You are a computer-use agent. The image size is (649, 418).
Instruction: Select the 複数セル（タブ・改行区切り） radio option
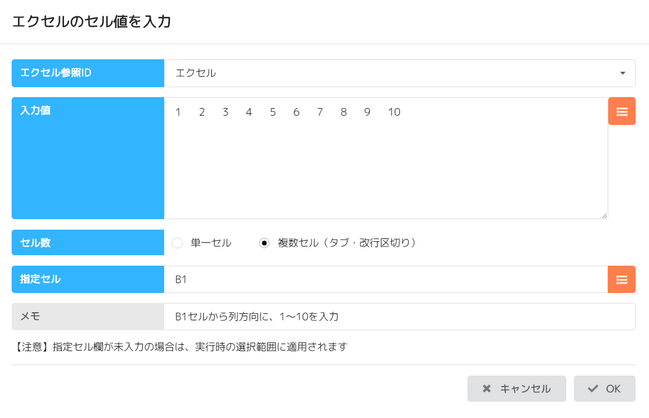click(x=264, y=243)
